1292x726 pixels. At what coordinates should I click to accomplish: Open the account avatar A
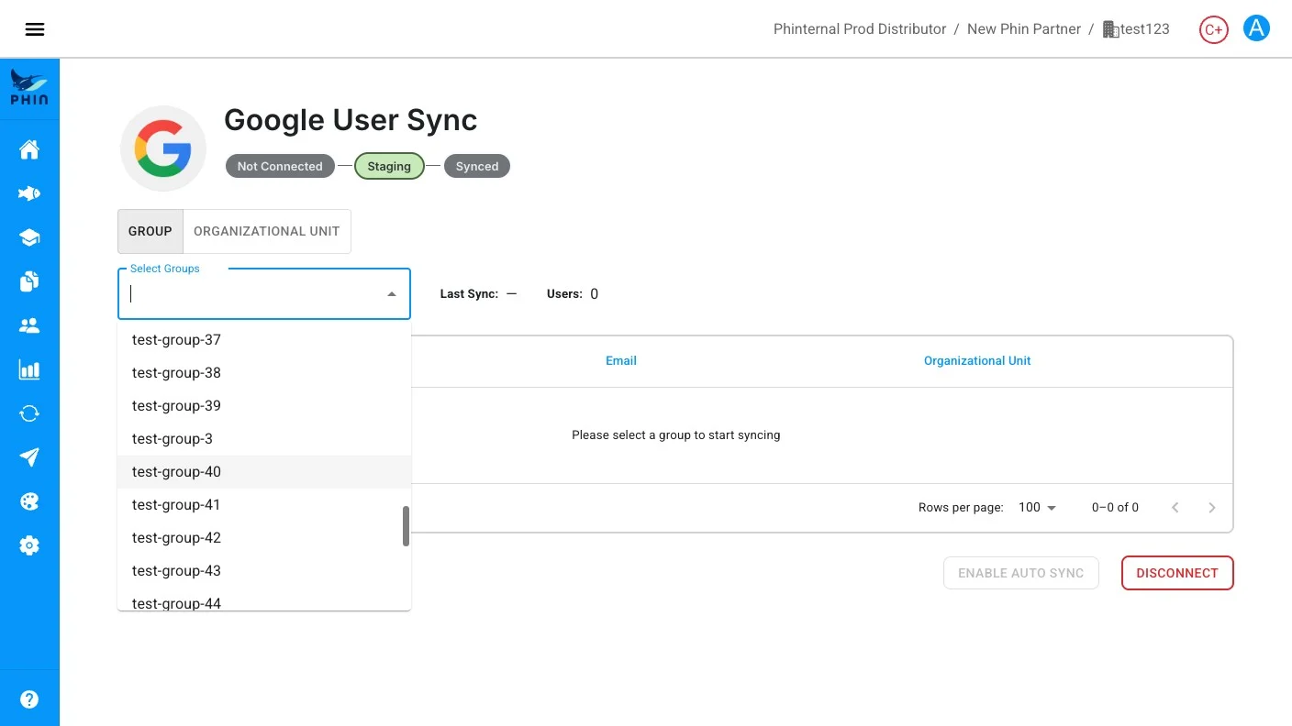pyautogui.click(x=1256, y=28)
